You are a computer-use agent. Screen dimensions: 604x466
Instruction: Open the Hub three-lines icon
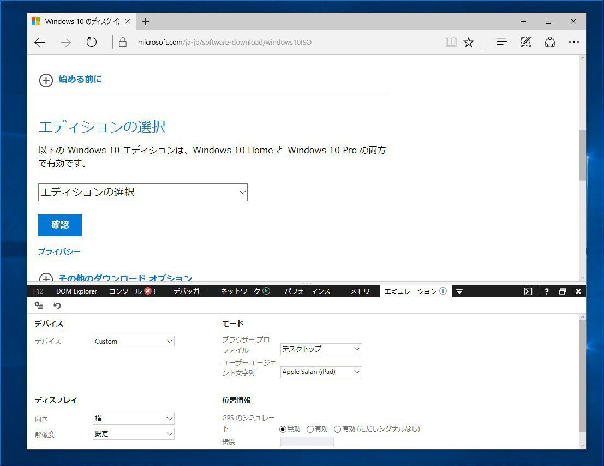click(501, 42)
